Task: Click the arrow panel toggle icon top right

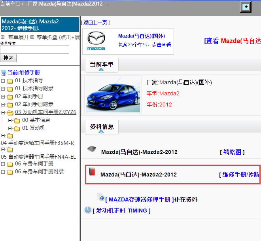Action: pyautogui.click(x=246, y=7)
